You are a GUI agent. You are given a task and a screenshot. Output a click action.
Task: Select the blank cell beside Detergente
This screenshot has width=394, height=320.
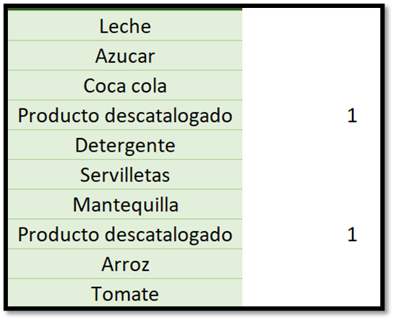pos(312,144)
